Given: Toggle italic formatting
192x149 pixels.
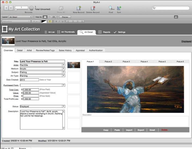Looking at the screenshot, I should 59,21.
